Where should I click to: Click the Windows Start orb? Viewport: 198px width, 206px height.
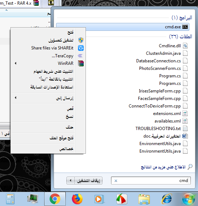pos(189,199)
